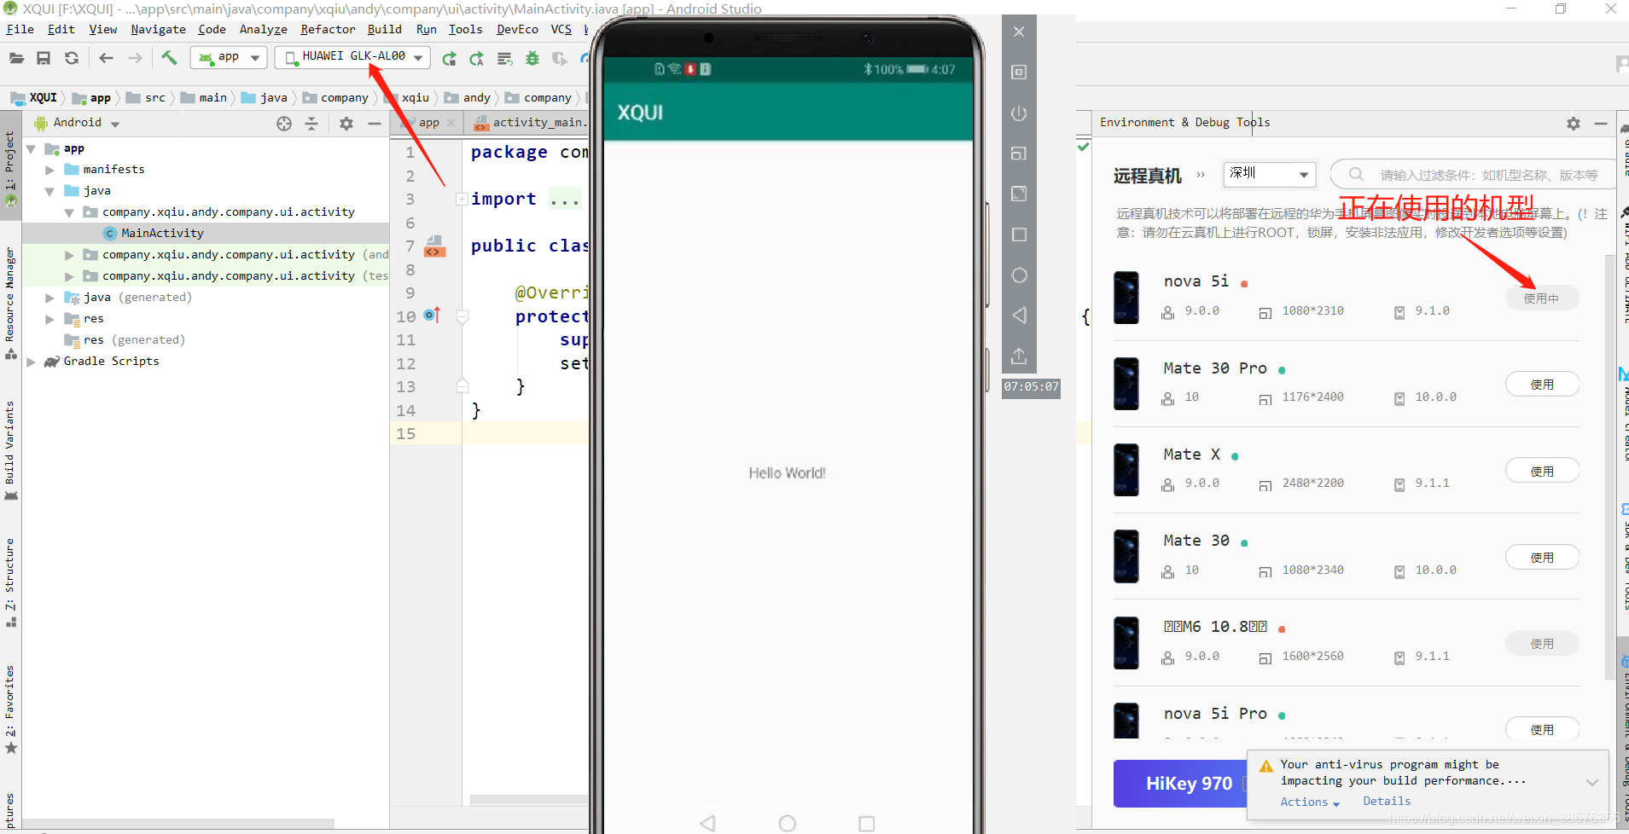Open the Refactor menu
The height and width of the screenshot is (834, 1629).
328,29
